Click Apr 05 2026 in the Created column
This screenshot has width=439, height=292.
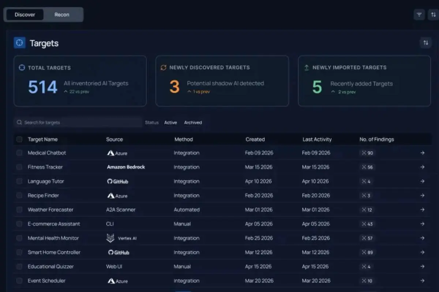pyautogui.click(x=259, y=224)
